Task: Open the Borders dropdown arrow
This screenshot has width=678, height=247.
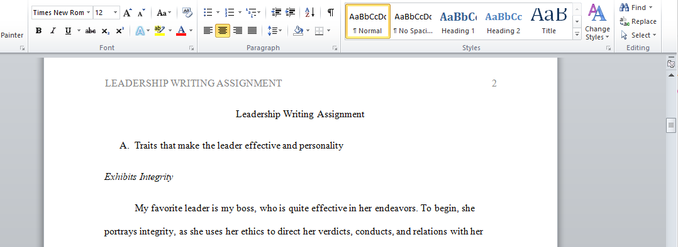Action: click(x=328, y=31)
